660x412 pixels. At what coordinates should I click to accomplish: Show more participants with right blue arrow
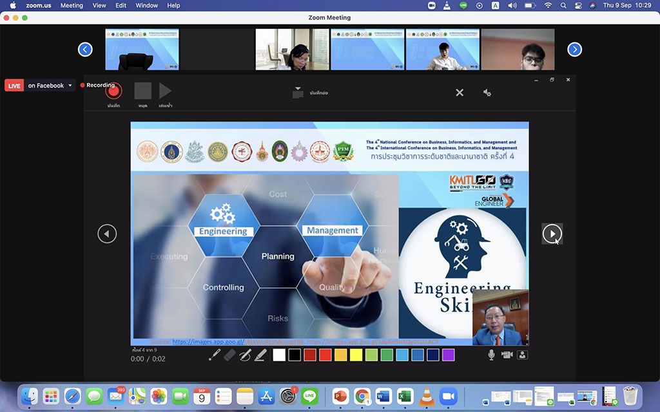pos(574,50)
